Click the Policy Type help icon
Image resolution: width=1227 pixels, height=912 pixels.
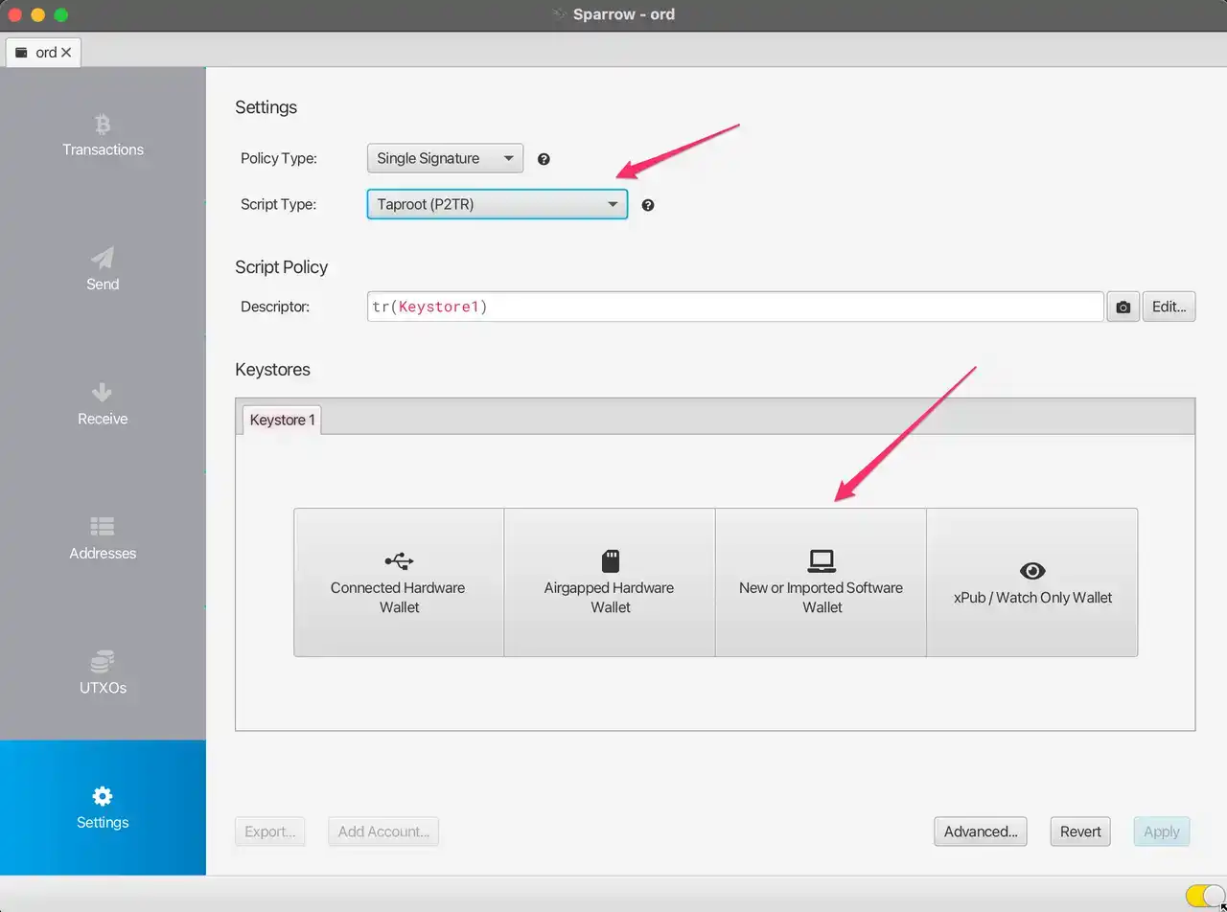tap(544, 159)
